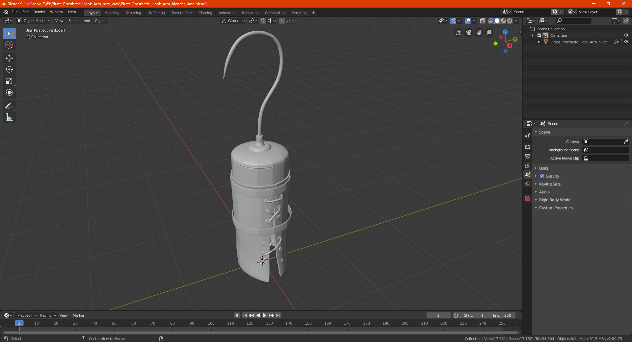The height and width of the screenshot is (342, 632).
Task: Select the Rotate tool
Action: pyautogui.click(x=9, y=69)
